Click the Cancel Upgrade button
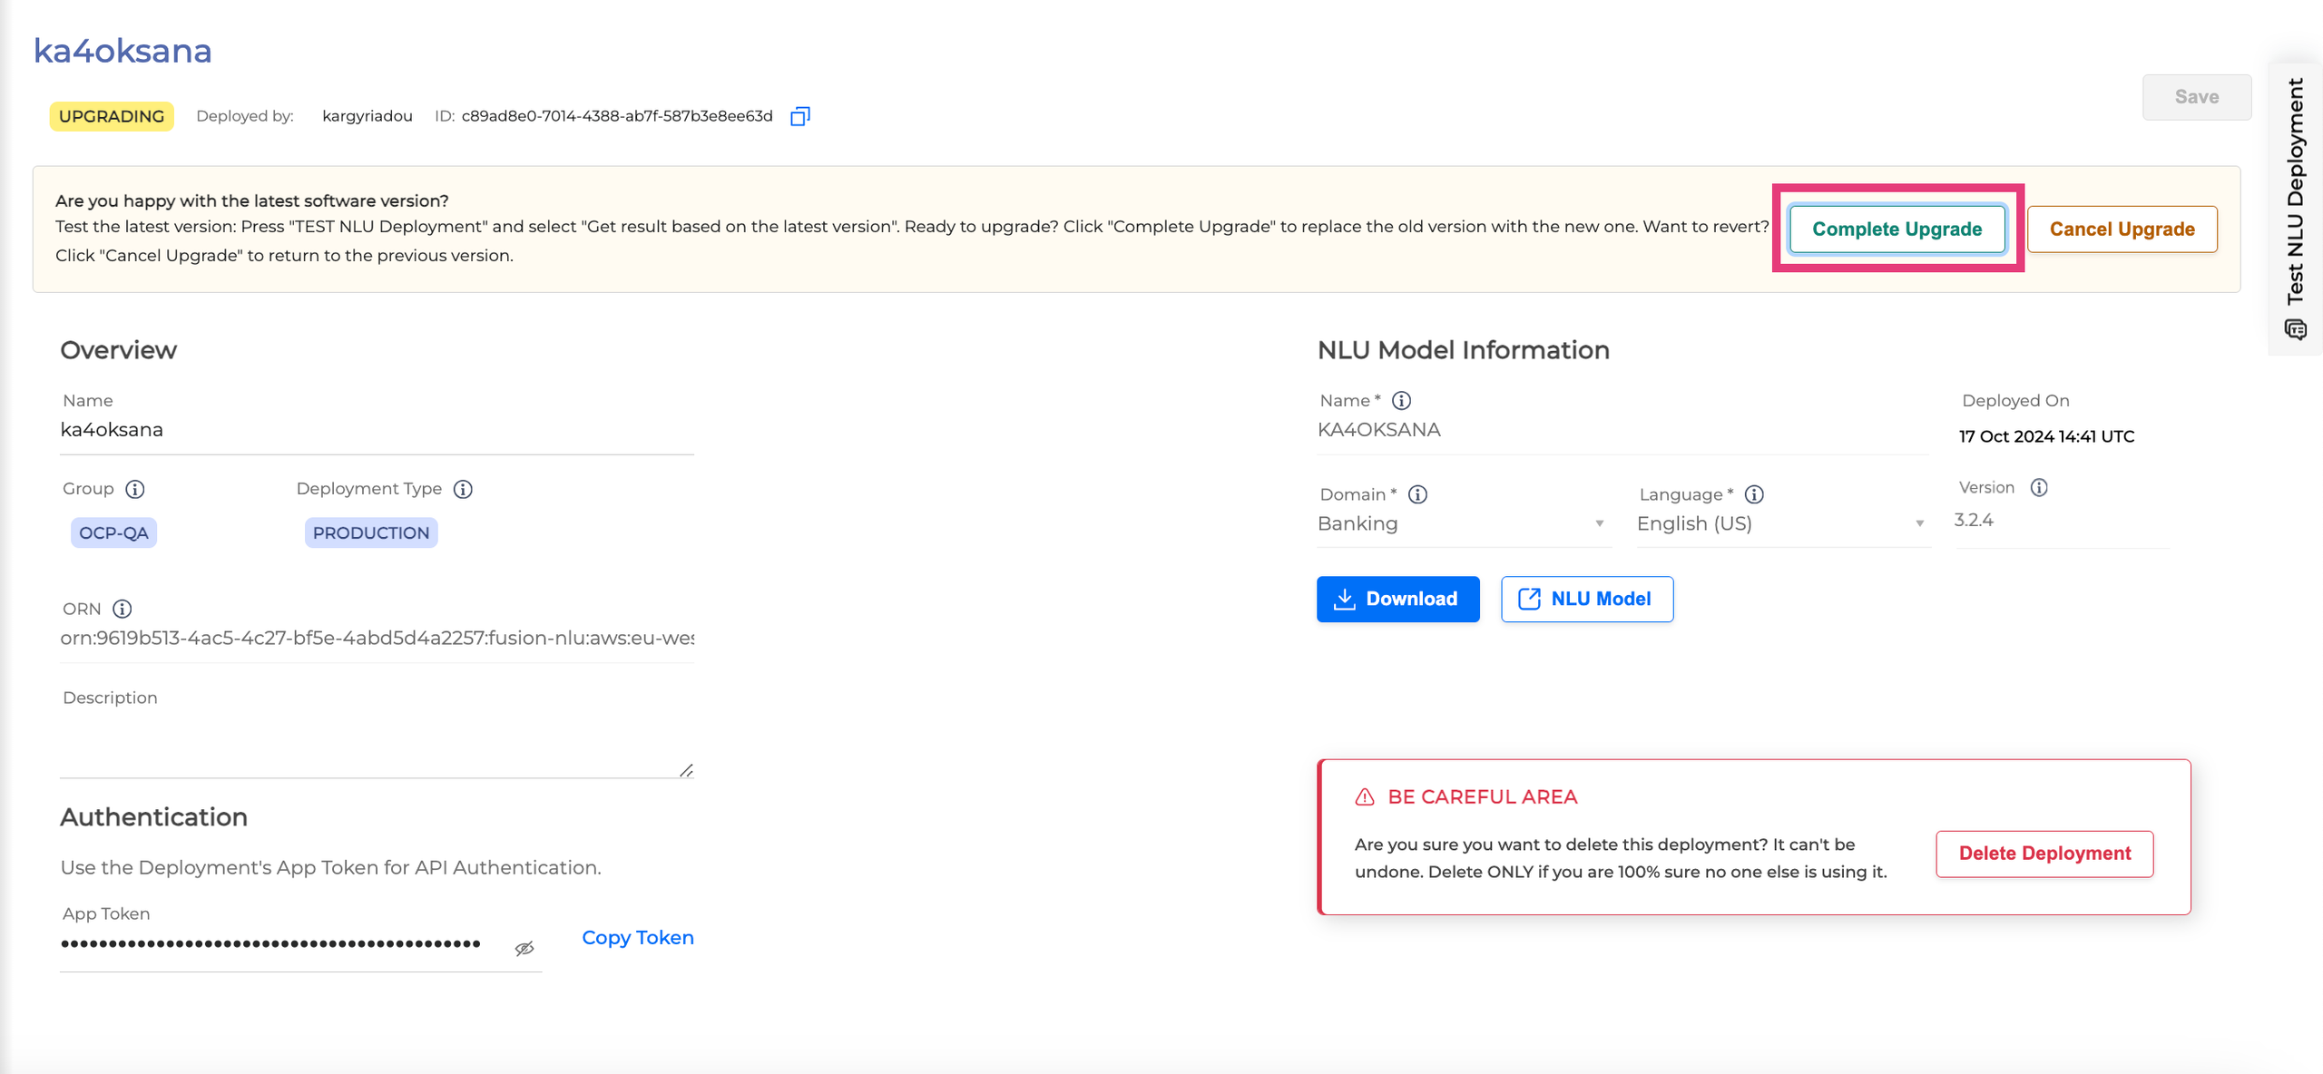This screenshot has height=1074, width=2323. pyautogui.click(x=2122, y=229)
